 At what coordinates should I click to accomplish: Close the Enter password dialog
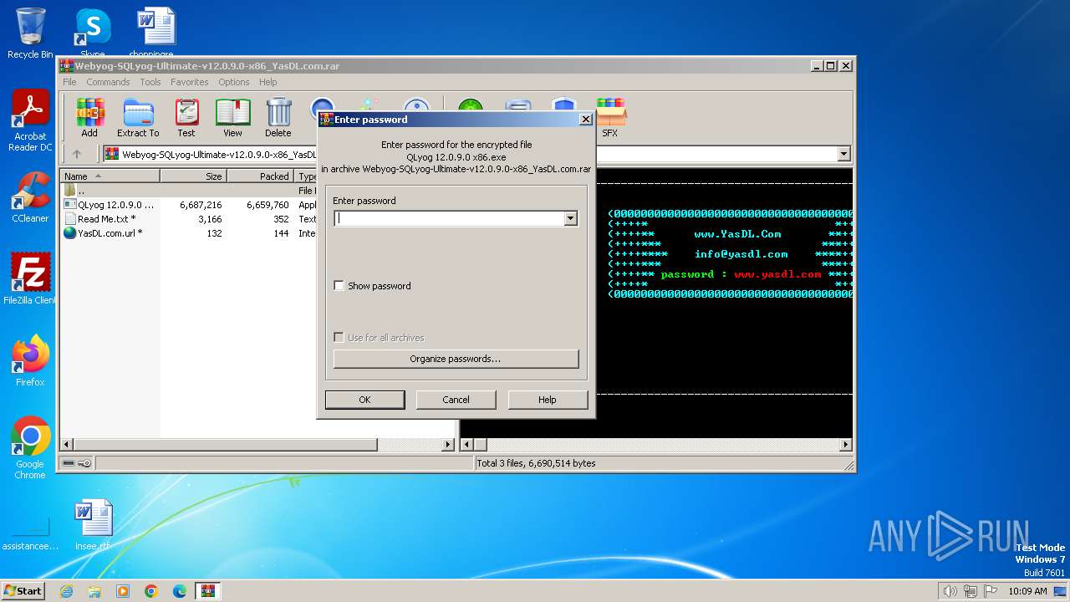(585, 120)
